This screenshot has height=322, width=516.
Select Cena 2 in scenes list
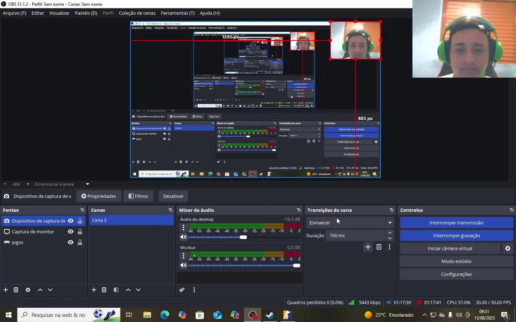131,220
